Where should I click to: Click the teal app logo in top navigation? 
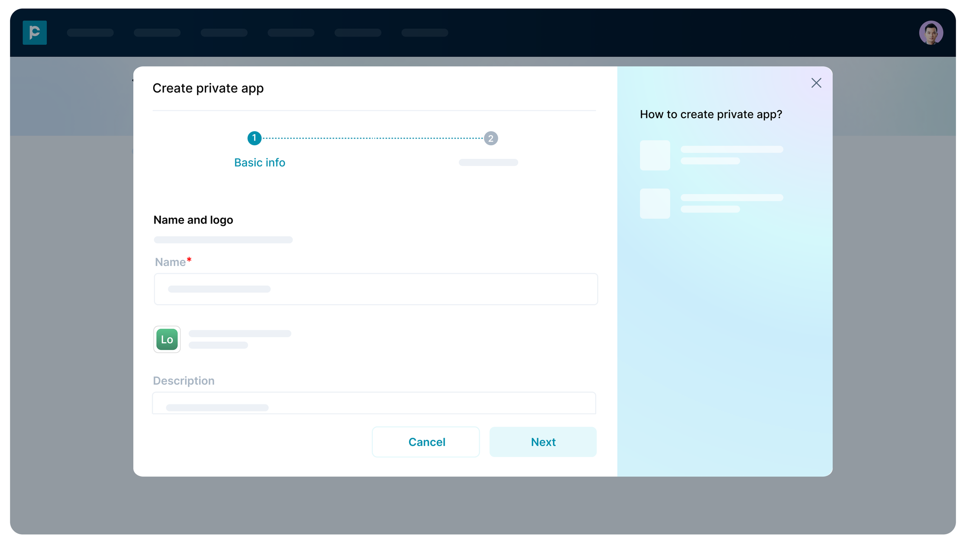click(x=35, y=33)
